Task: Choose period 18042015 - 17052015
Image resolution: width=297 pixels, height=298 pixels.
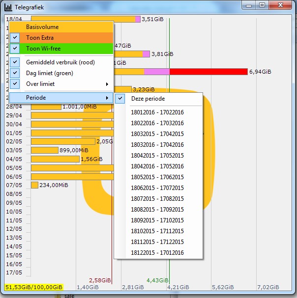Action: [x=157, y=156]
